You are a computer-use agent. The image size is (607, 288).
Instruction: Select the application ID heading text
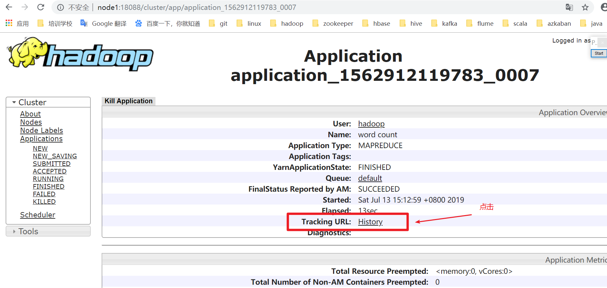click(385, 75)
